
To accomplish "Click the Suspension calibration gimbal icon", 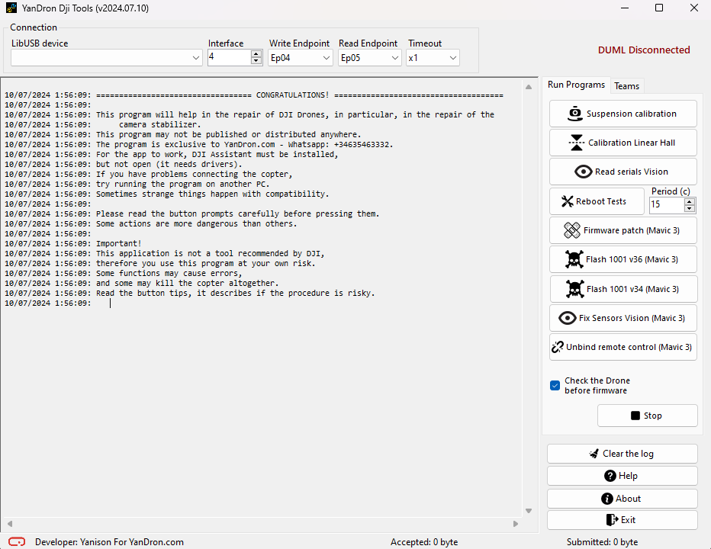I will (x=575, y=114).
